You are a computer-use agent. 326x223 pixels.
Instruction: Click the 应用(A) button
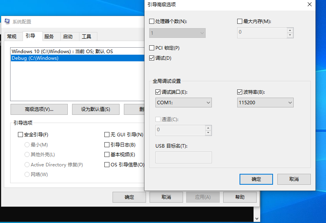coord(203,197)
